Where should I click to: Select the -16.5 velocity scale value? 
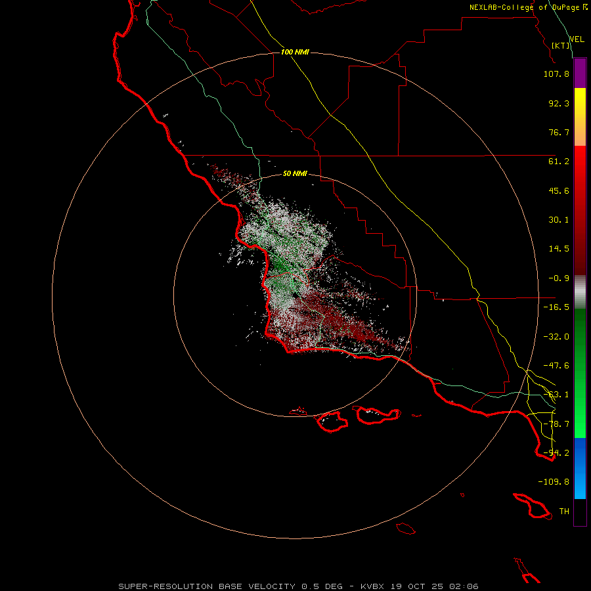click(556, 307)
